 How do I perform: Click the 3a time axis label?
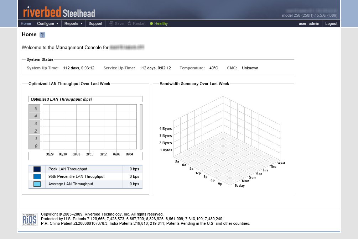177,161
